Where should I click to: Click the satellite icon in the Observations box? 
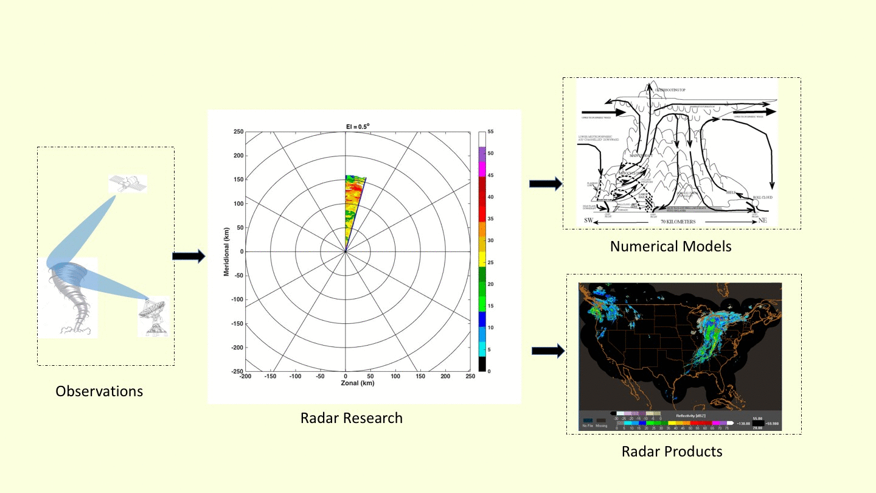(x=128, y=184)
